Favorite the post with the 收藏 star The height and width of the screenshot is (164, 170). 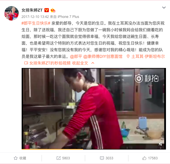(x=20, y=158)
